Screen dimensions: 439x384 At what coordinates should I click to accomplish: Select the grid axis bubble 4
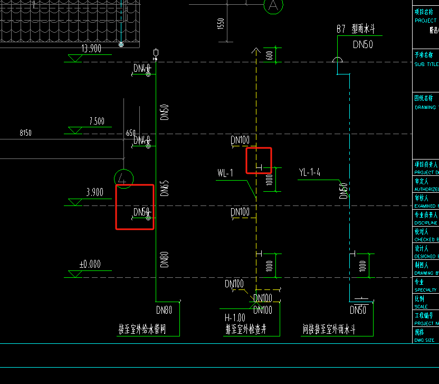(124, 179)
